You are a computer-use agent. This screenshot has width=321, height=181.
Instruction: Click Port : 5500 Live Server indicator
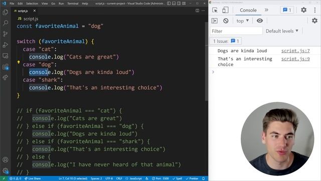(x=160, y=178)
